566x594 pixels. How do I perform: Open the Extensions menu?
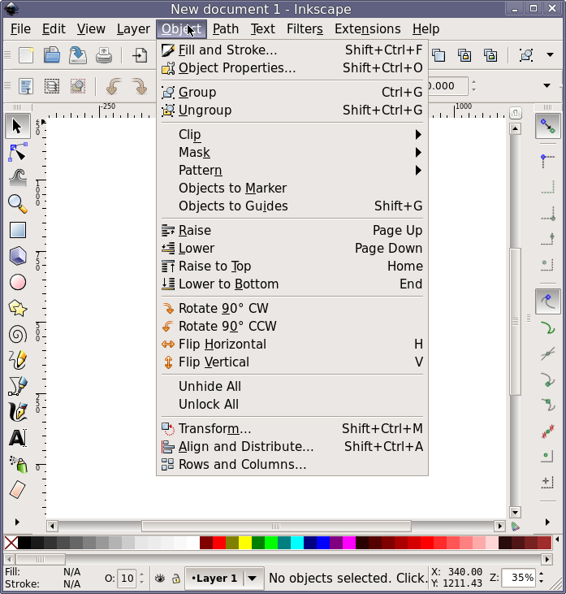tap(367, 28)
